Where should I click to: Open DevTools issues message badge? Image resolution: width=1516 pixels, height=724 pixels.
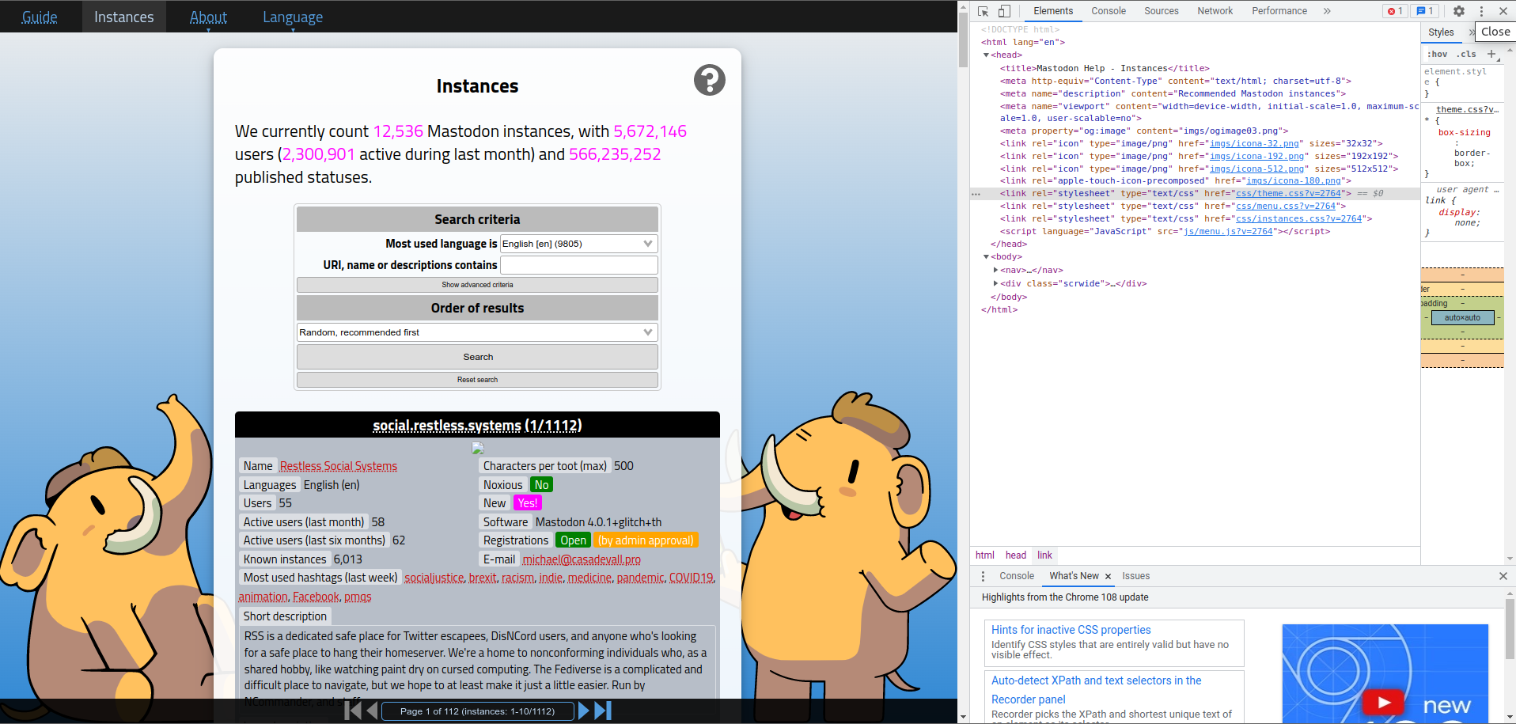click(x=1425, y=11)
